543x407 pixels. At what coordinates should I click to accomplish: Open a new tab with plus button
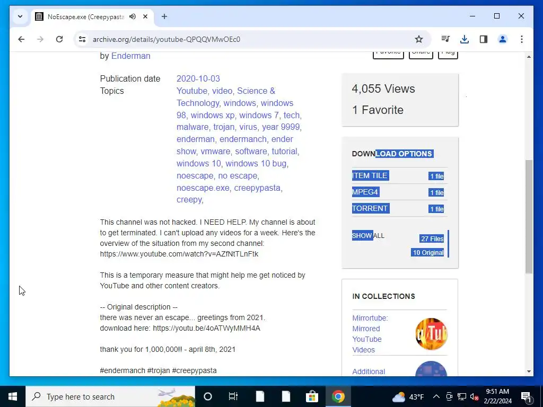click(x=164, y=16)
